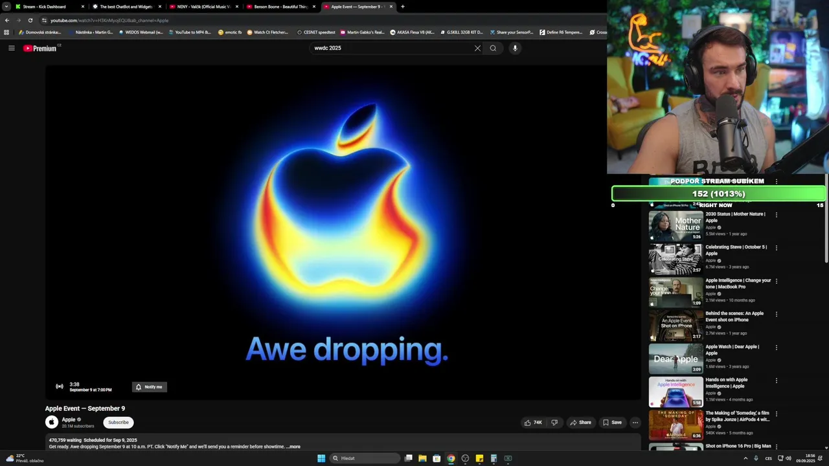Go to YouTube Premium home logo
Screen dimensions: 829x466
point(41,48)
